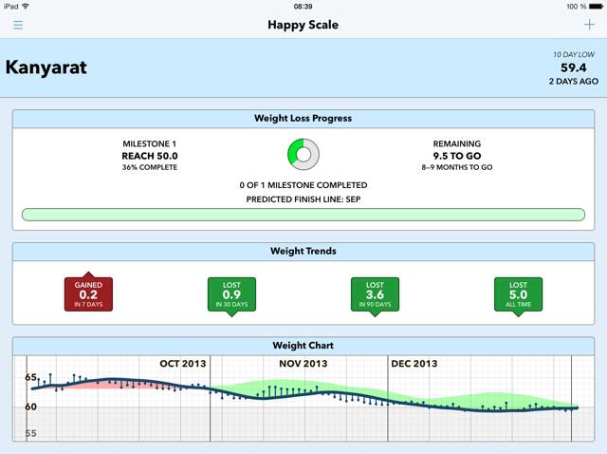Click the 65 axis label on chart
The width and height of the screenshot is (607, 454).
point(31,377)
